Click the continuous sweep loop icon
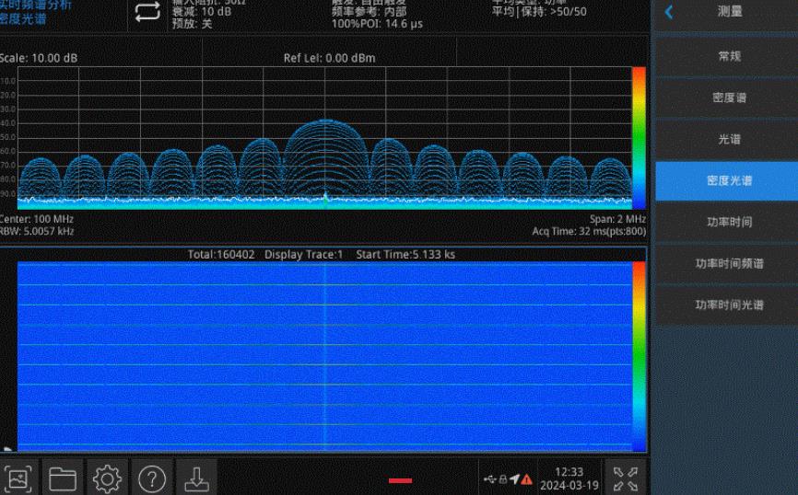Screen dimensions: 798x495 click(x=147, y=13)
